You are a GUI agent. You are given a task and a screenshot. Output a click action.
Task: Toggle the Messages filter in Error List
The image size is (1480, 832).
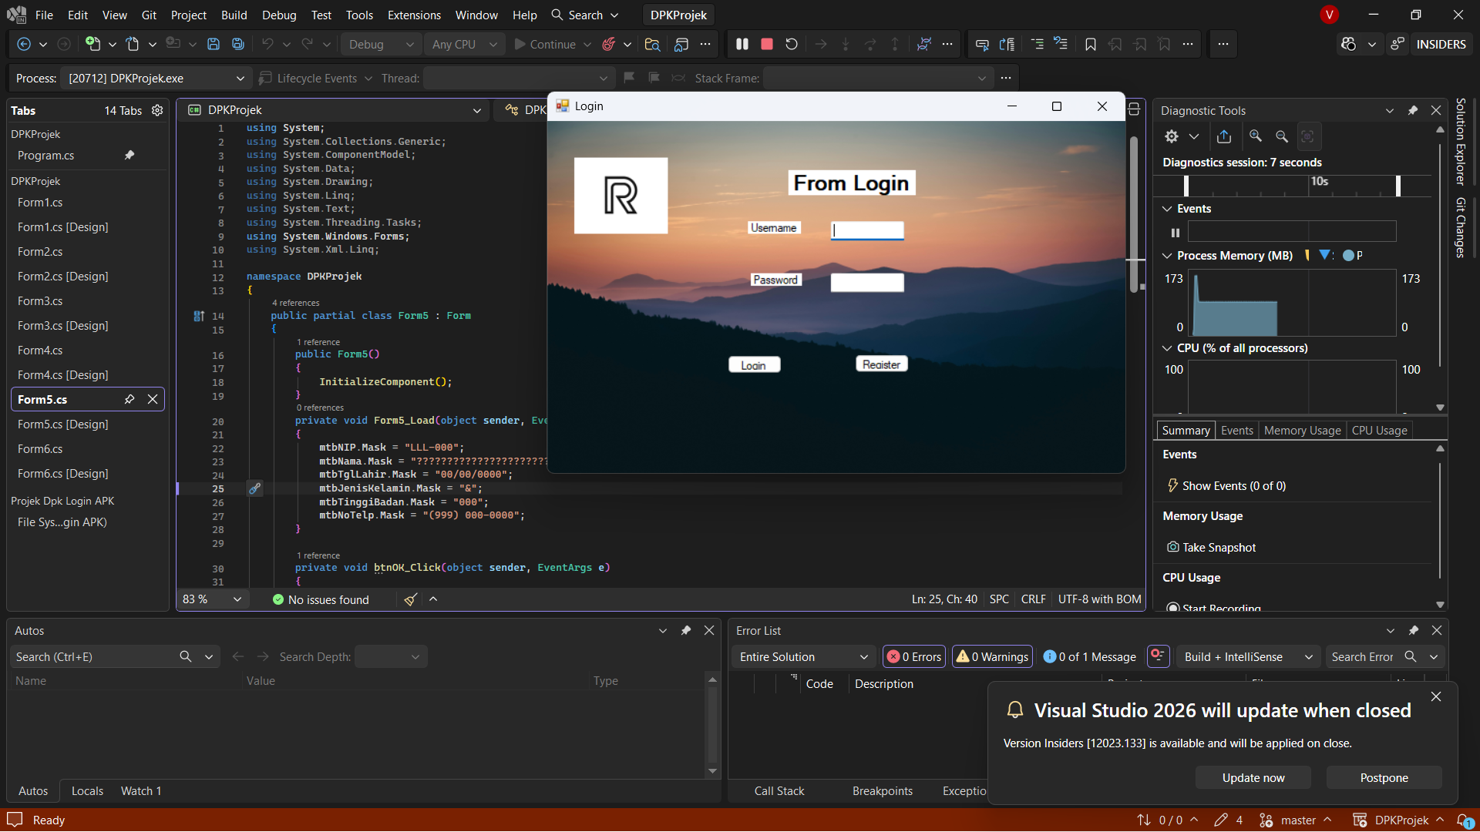1089,656
